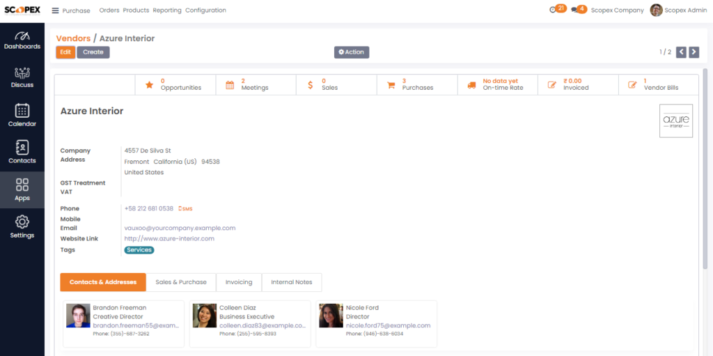Click colleen.diaz83 email link
Image resolution: width=713 pixels, height=356 pixels.
(x=263, y=325)
